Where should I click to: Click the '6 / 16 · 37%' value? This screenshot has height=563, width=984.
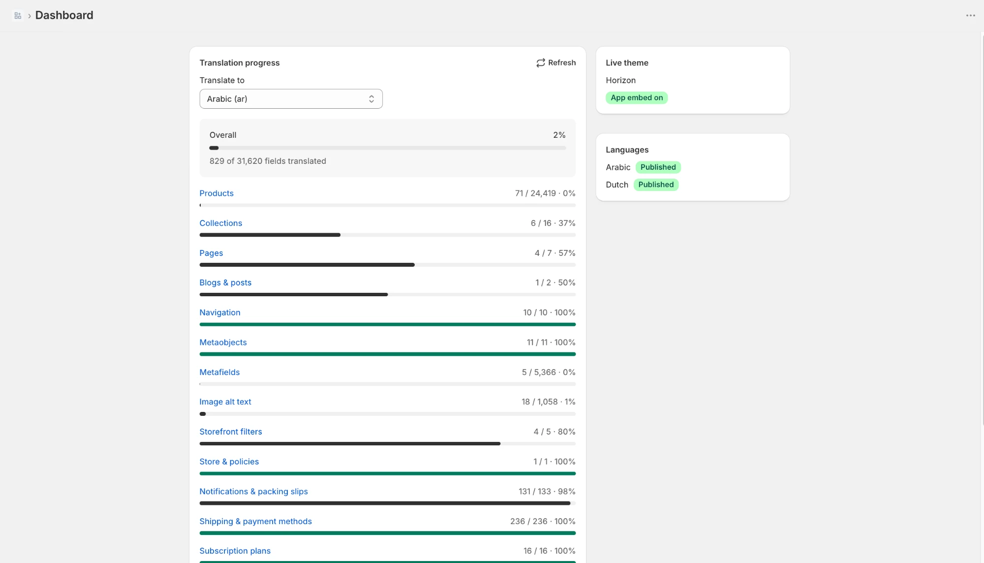pos(553,223)
